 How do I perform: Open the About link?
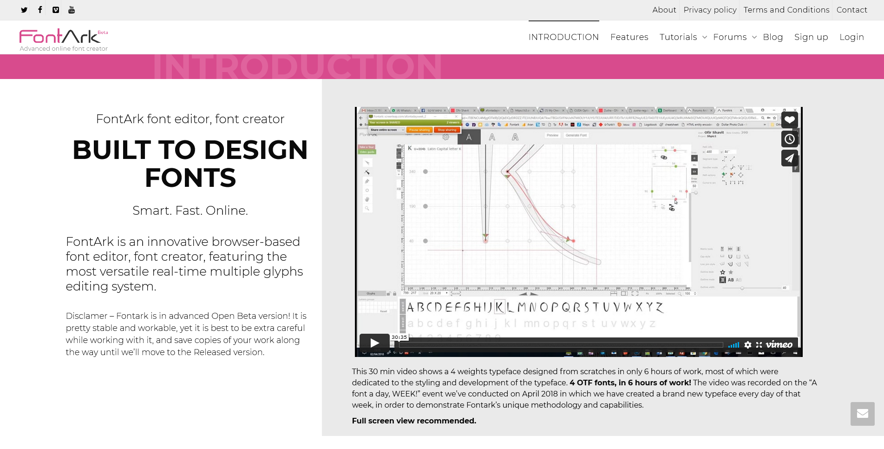pyautogui.click(x=664, y=10)
